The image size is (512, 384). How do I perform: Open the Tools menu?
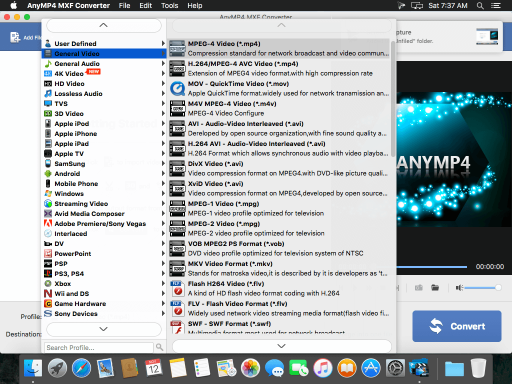point(169,5)
